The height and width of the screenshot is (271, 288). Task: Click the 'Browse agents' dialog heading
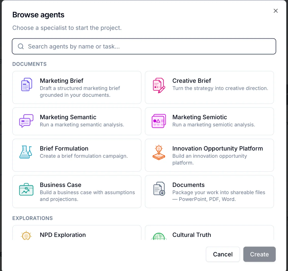(x=38, y=15)
